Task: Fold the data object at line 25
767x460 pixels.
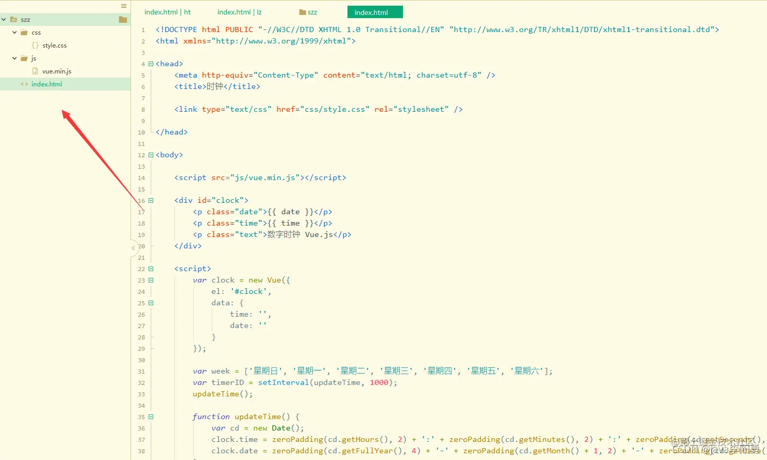Action: (x=151, y=303)
